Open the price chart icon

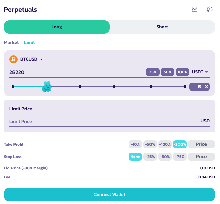[195, 9]
